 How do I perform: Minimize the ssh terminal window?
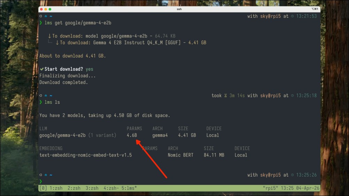pos(46,9)
